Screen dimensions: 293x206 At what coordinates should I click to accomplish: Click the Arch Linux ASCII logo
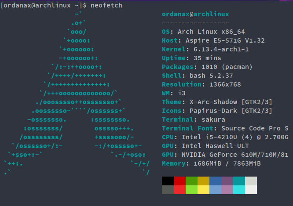tap(77, 93)
